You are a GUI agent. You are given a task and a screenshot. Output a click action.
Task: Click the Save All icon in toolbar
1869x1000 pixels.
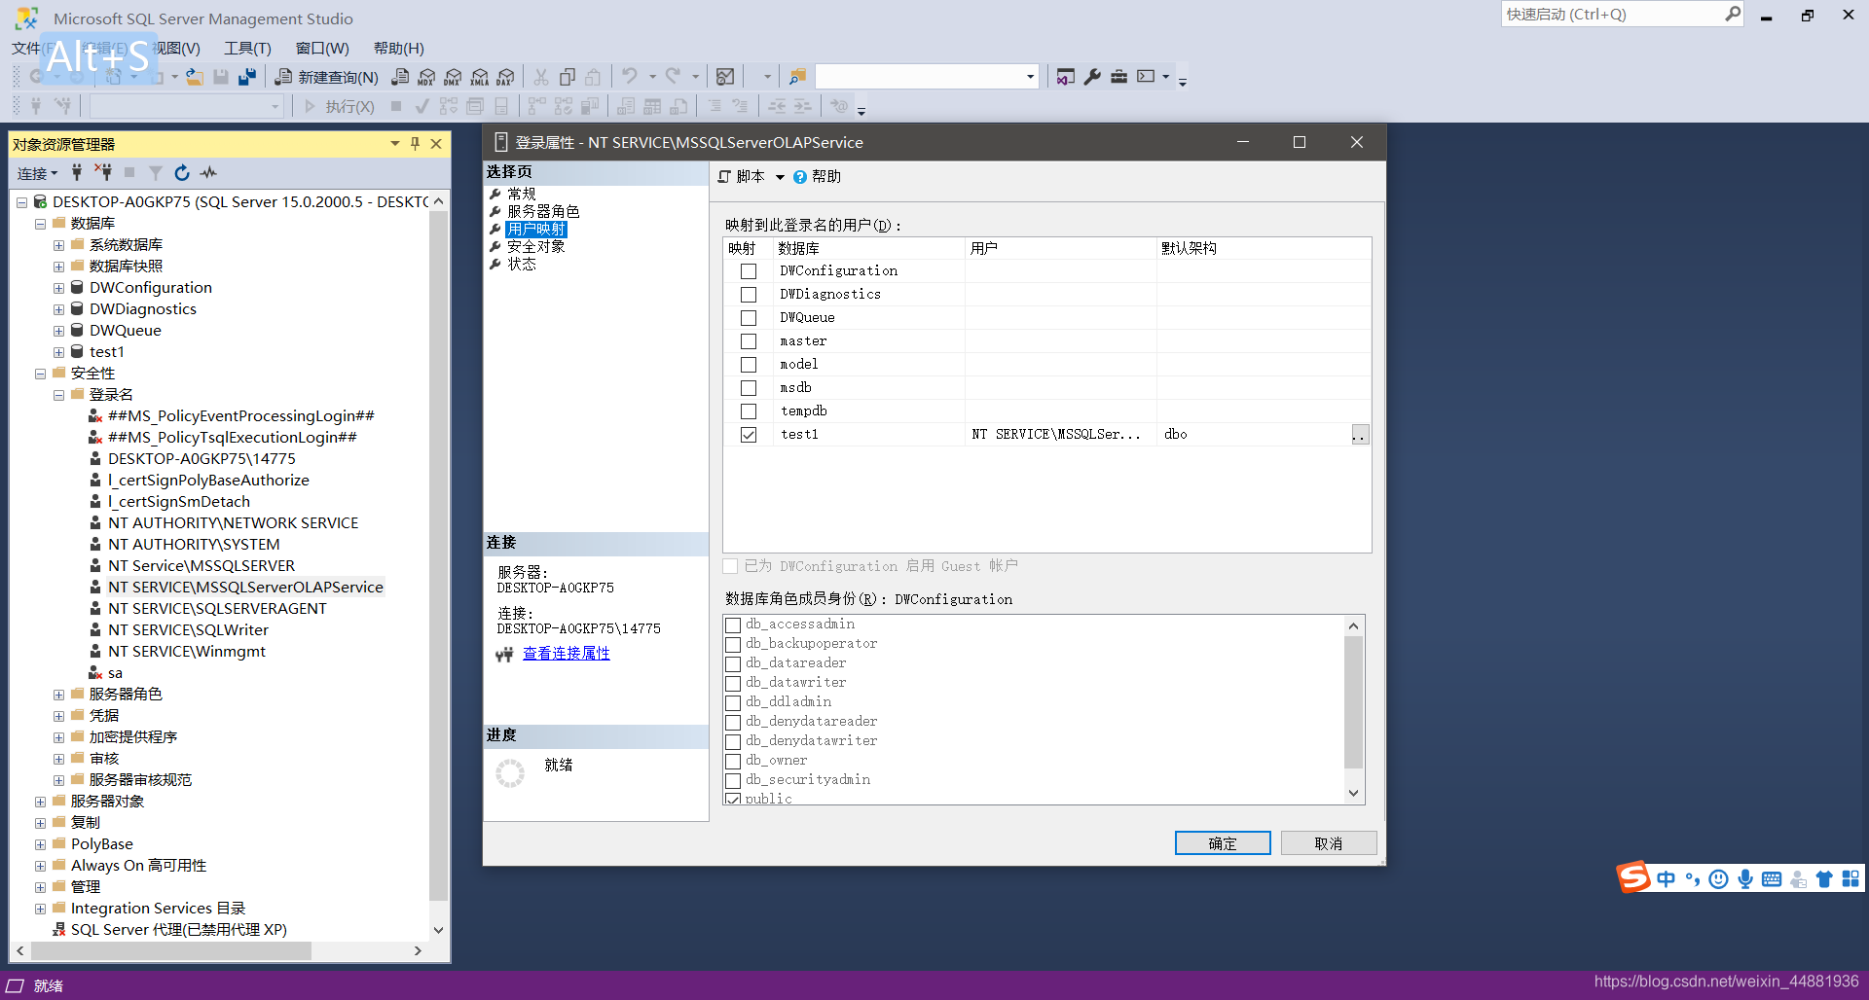point(247,77)
